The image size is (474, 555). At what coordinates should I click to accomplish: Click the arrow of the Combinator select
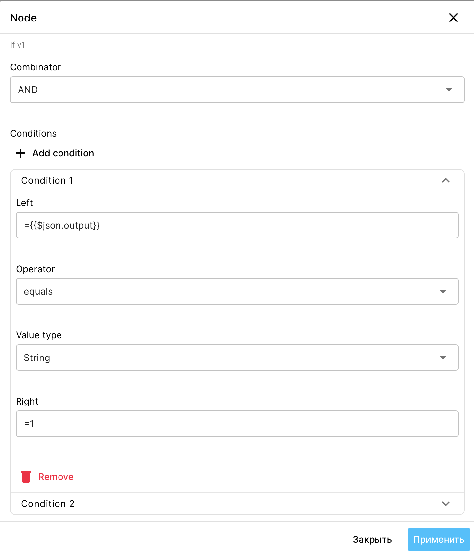coord(449,90)
